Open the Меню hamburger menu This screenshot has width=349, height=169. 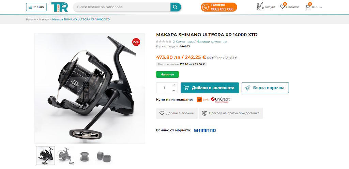point(36,7)
